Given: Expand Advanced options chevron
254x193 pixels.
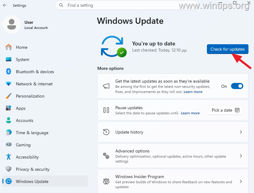Looking at the screenshot, I should [x=241, y=156].
